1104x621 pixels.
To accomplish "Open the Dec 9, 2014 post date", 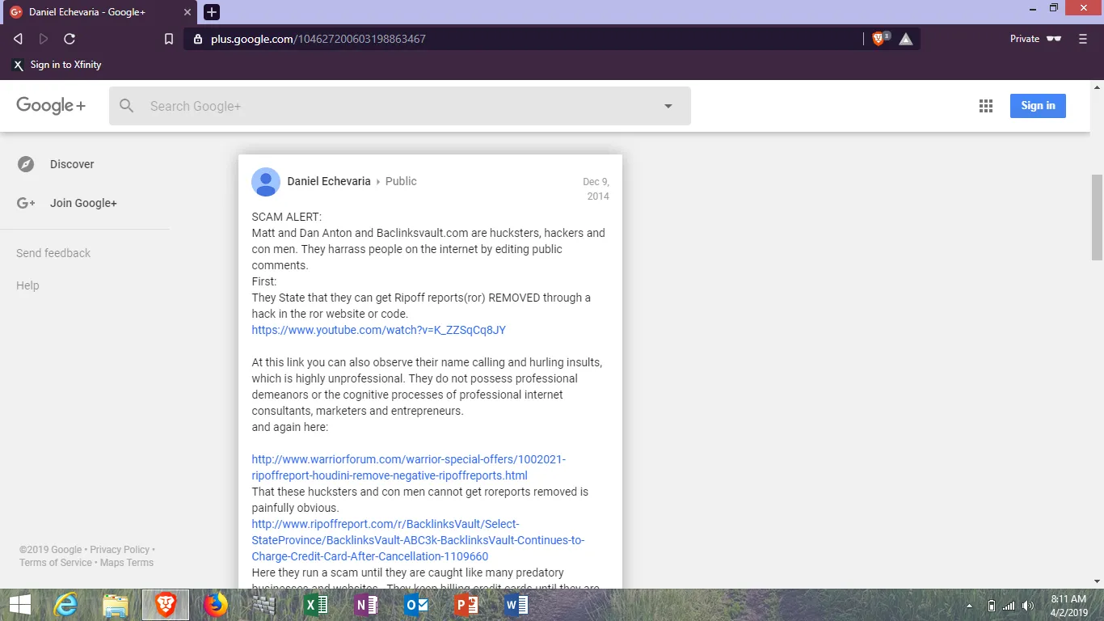I will coord(596,189).
